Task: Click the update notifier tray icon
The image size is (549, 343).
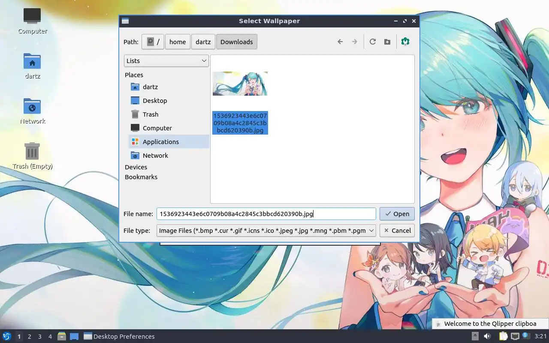Action: point(526,336)
